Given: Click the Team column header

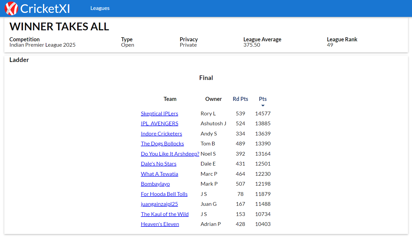Looking at the screenshot, I should [x=170, y=99].
